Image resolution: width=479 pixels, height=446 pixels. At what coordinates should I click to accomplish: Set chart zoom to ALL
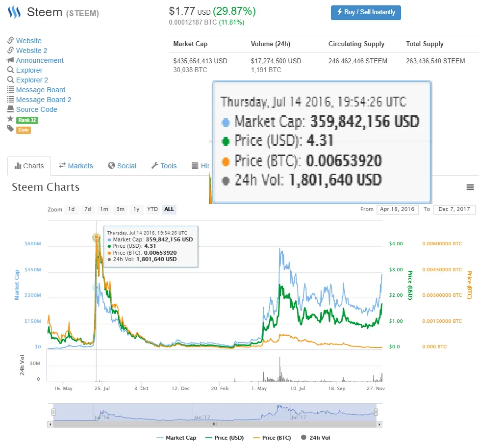(x=169, y=210)
